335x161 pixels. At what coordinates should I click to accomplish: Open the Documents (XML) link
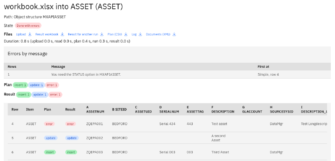tap(158, 34)
